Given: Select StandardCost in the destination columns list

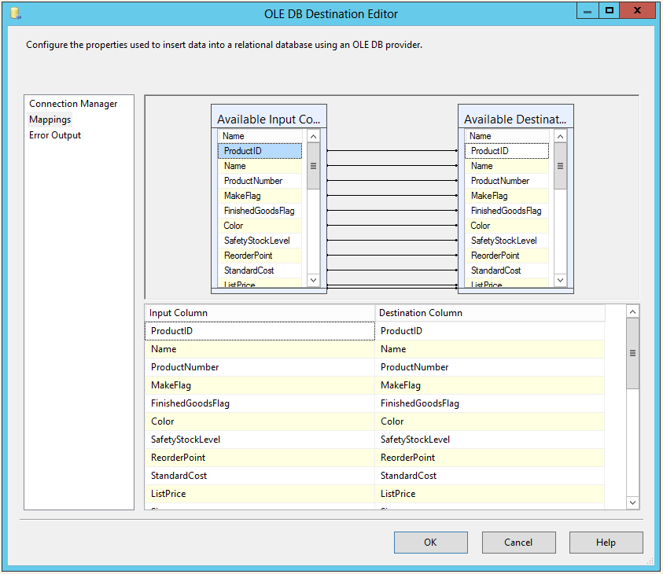Looking at the screenshot, I should click(x=500, y=270).
